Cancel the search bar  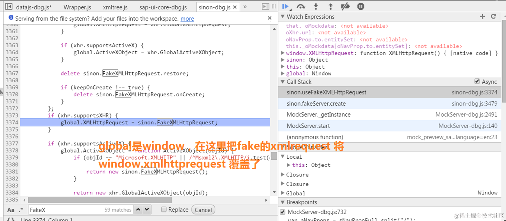[203, 210]
